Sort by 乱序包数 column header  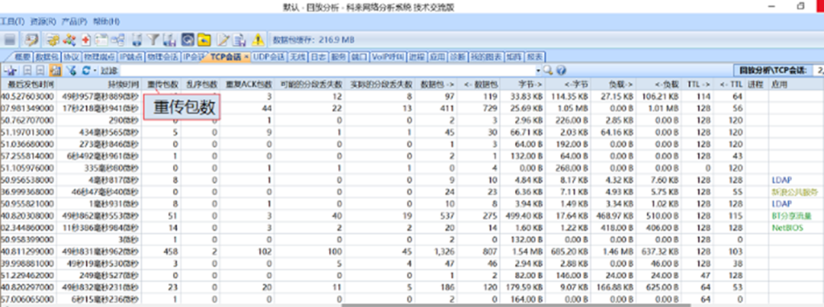201,84
